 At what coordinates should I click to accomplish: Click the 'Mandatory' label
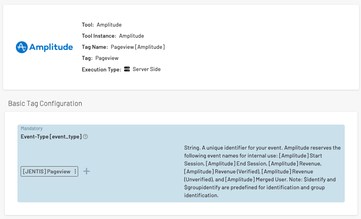click(32, 129)
